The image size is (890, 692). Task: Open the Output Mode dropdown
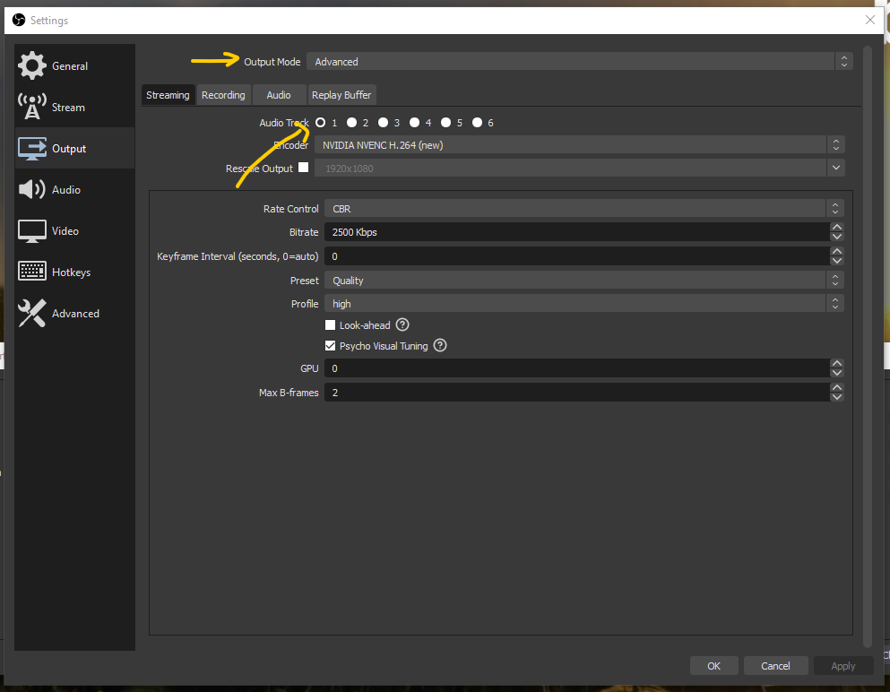click(x=580, y=61)
